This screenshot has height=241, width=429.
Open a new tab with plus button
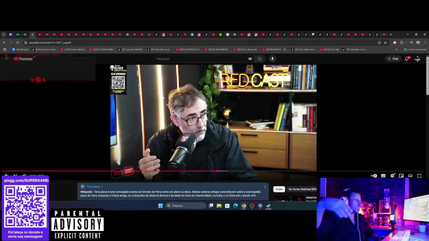coord(391,34)
